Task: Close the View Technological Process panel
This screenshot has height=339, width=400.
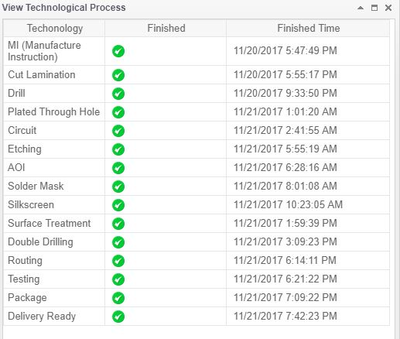Action: 388,8
